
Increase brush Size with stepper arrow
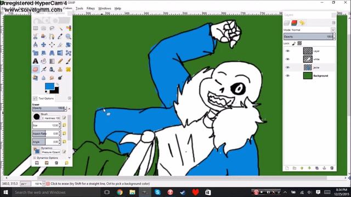coord(60,124)
